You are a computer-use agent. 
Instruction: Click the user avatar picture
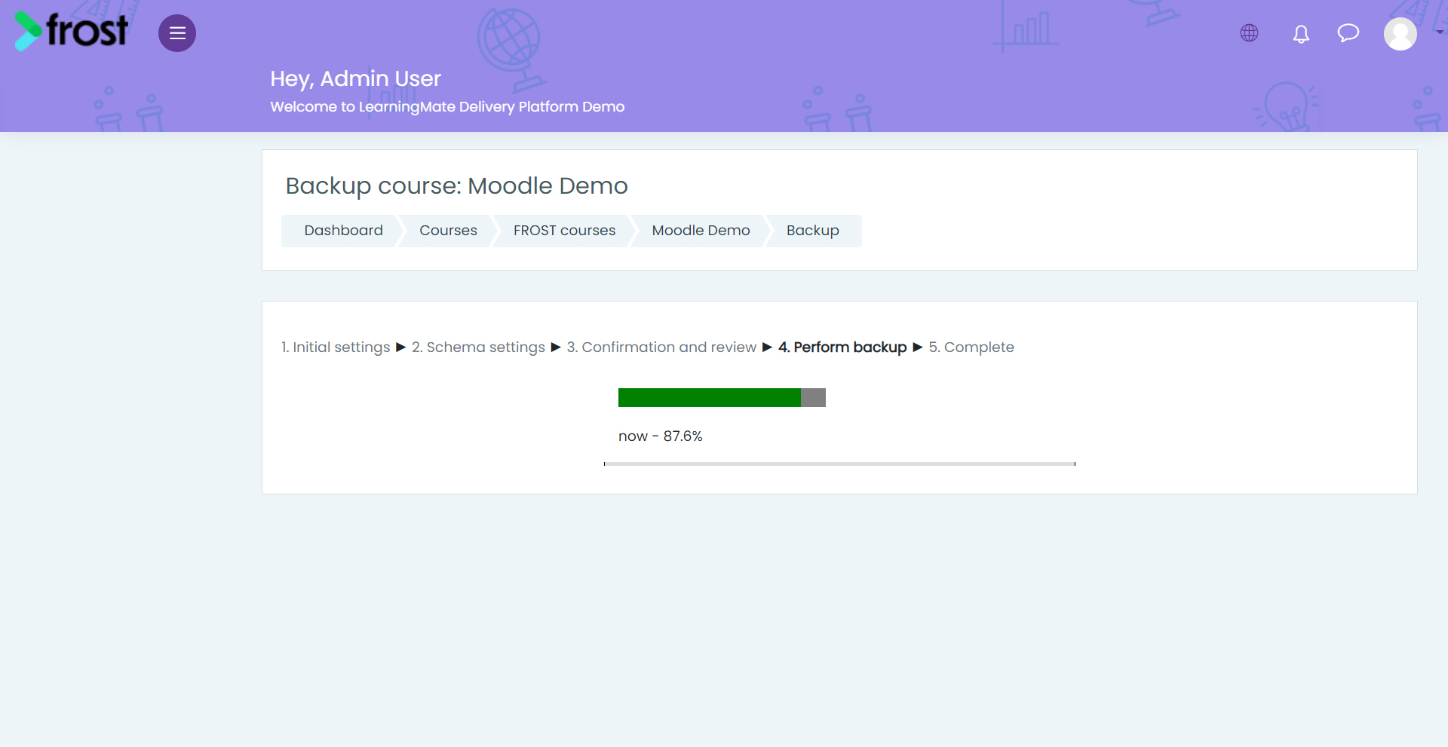click(x=1400, y=34)
